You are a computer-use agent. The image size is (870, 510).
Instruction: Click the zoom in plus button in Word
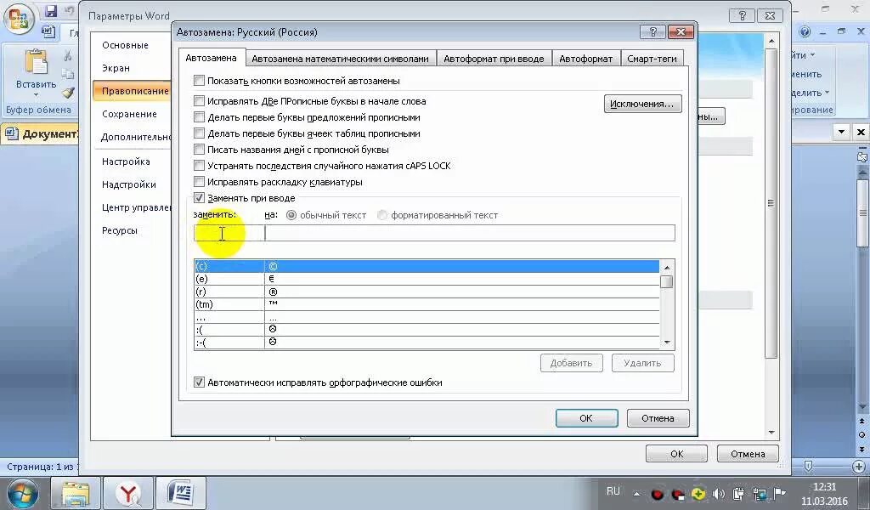(859, 466)
